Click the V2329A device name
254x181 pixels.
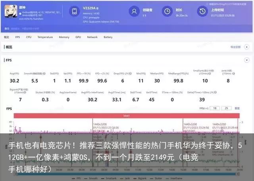point(89,8)
